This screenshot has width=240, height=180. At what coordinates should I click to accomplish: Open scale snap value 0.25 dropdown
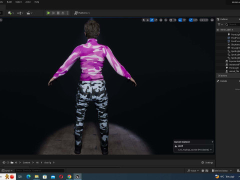pyautogui.click(x=195, y=20)
